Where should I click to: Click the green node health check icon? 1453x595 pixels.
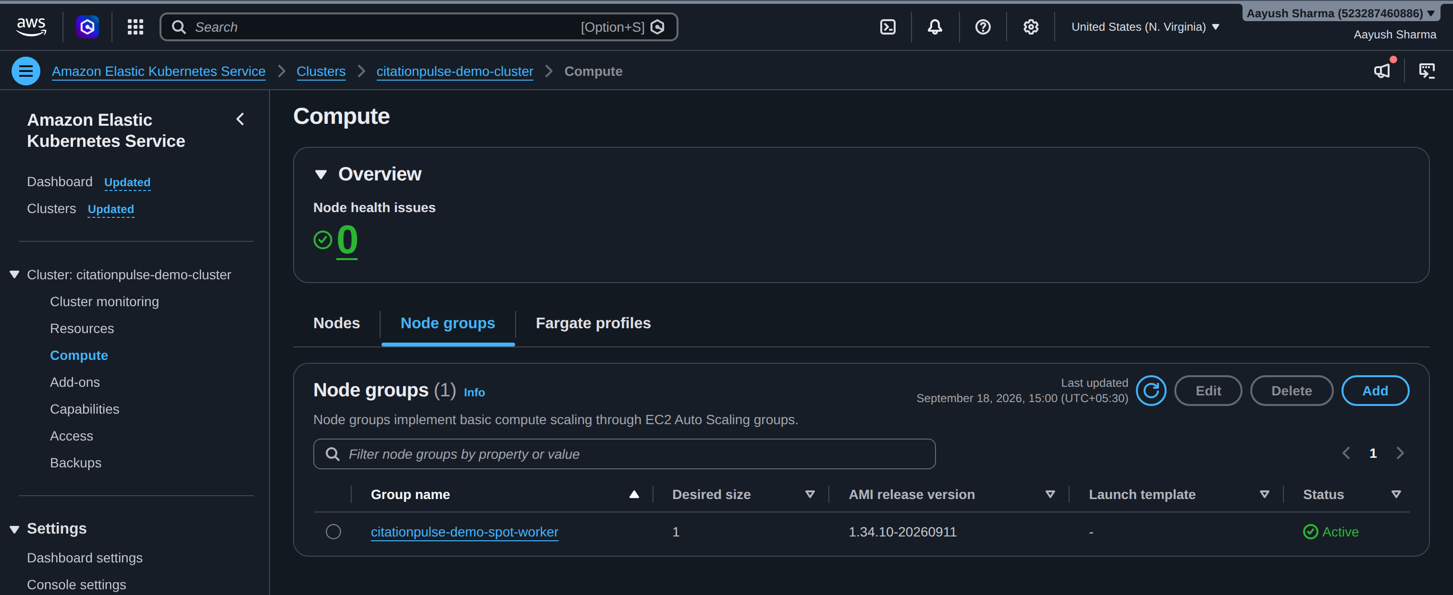coord(322,240)
